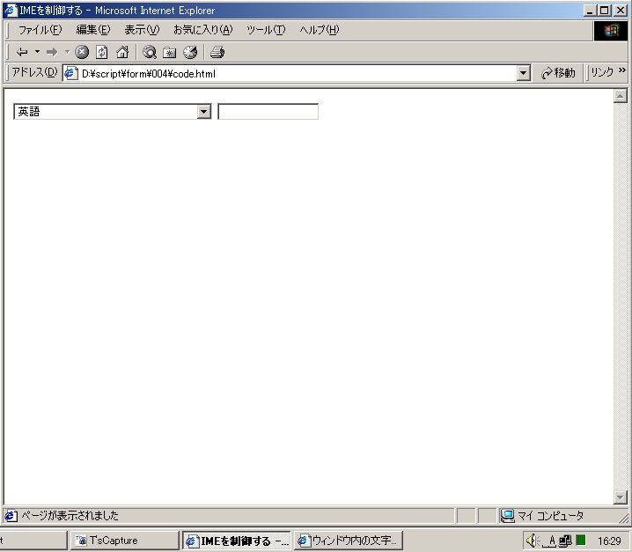Image resolution: width=632 pixels, height=552 pixels.
Task: Refresh the page with the Refresh icon
Action: [x=102, y=52]
